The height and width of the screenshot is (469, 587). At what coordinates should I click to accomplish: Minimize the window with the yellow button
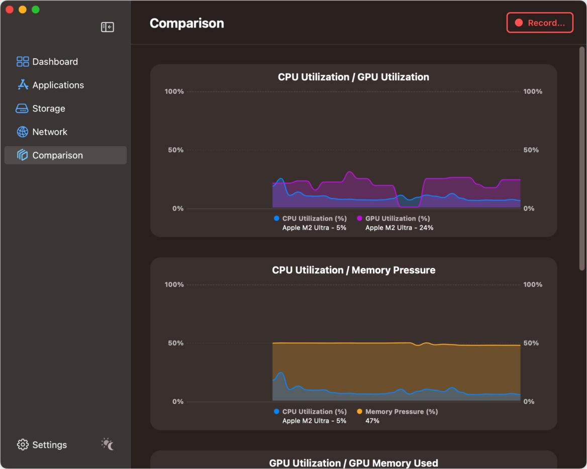pyautogui.click(x=23, y=10)
